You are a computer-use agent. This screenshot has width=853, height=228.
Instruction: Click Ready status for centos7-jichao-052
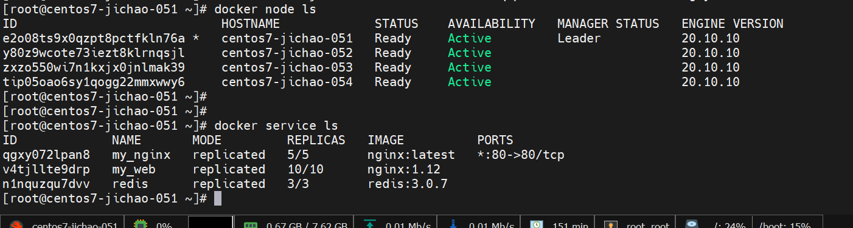coord(393,53)
